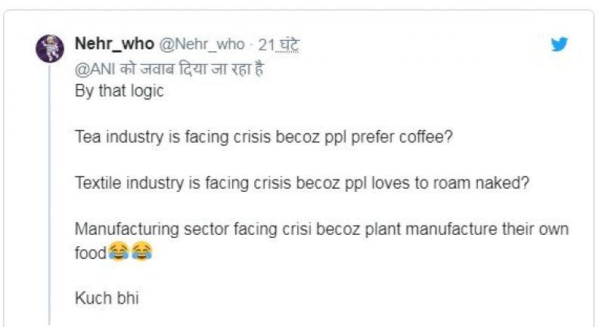Image resolution: width=605 pixels, height=327 pixels.
Task: Click the word 'food' before the emojis
Action: coord(90,253)
